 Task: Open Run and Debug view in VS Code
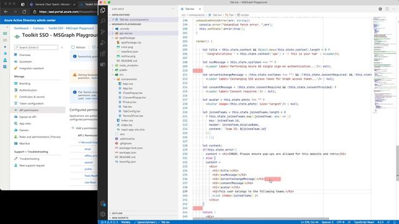coord(103,43)
